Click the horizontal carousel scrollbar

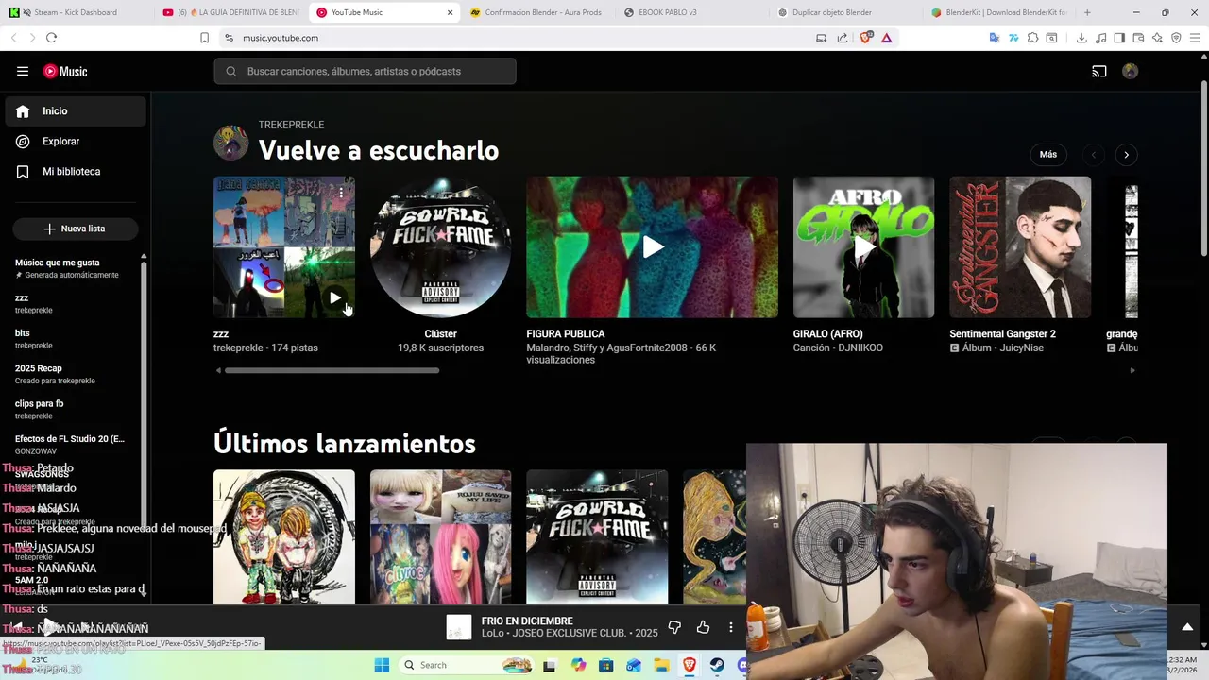(332, 370)
